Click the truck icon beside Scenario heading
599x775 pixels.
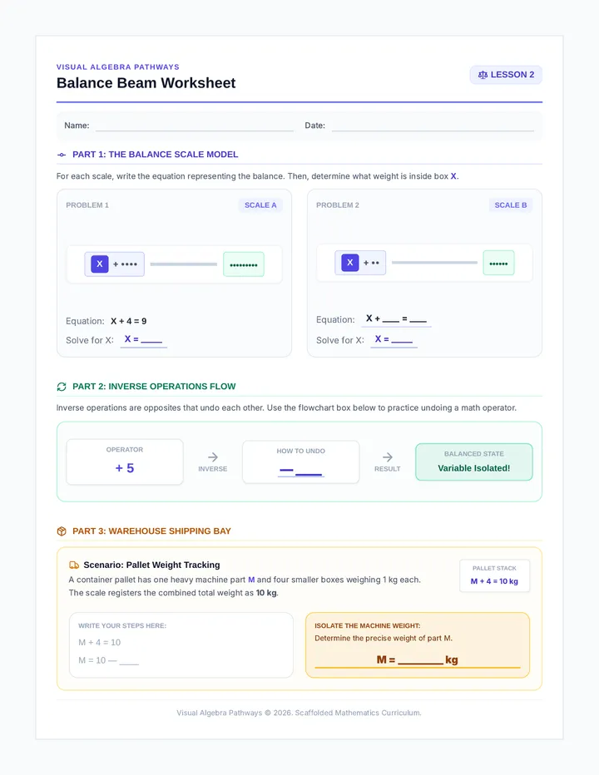pos(74,565)
